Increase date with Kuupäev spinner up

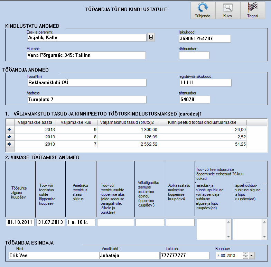click(245, 254)
